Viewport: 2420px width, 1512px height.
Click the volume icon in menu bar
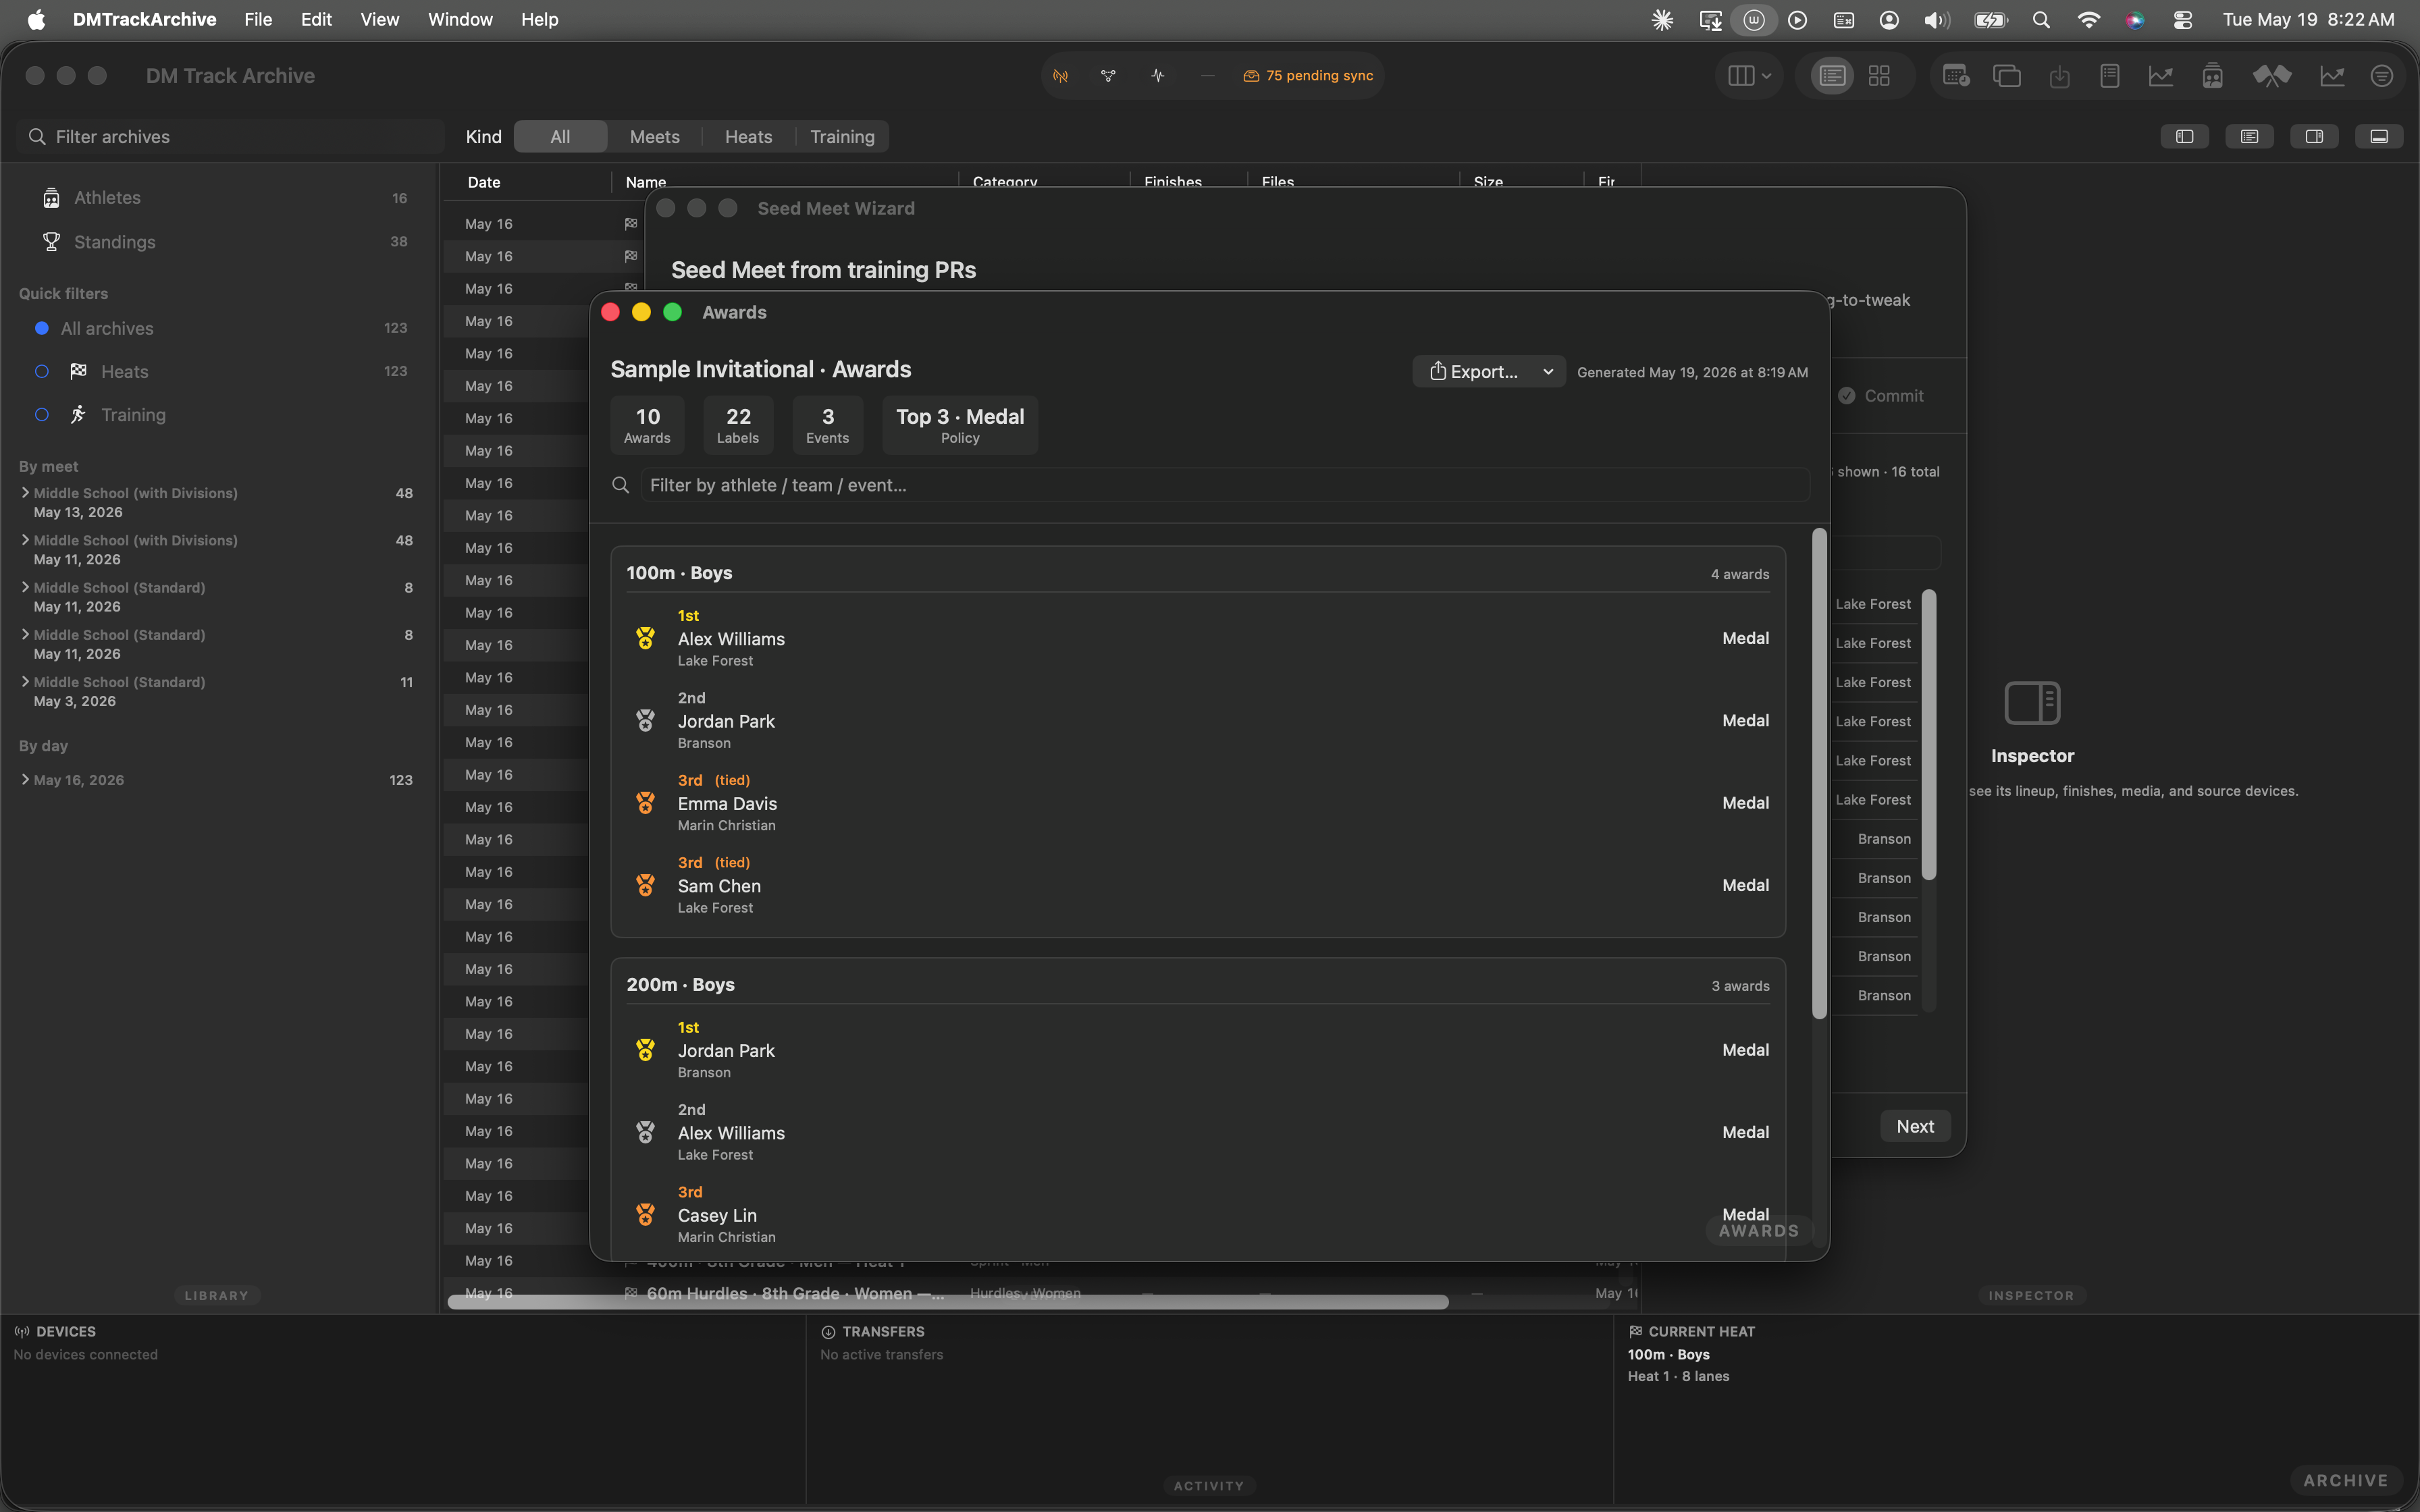[x=1936, y=20]
